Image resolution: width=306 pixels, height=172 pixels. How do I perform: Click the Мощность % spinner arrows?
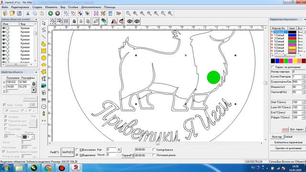tap(303, 87)
